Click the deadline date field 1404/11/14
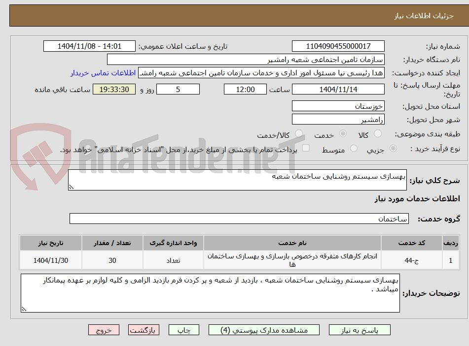 pos(338,89)
